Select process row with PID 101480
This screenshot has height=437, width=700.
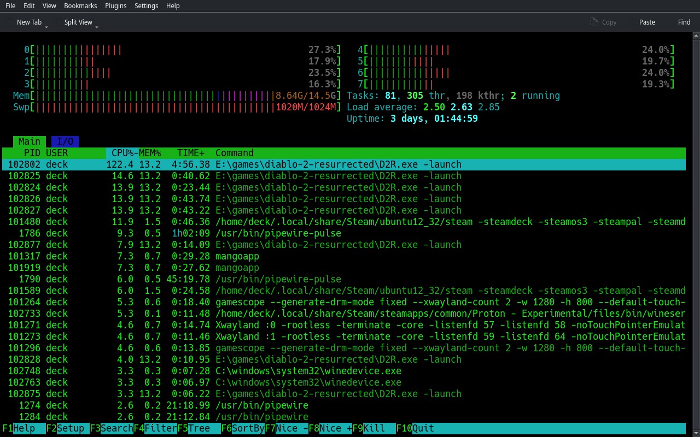click(344, 222)
